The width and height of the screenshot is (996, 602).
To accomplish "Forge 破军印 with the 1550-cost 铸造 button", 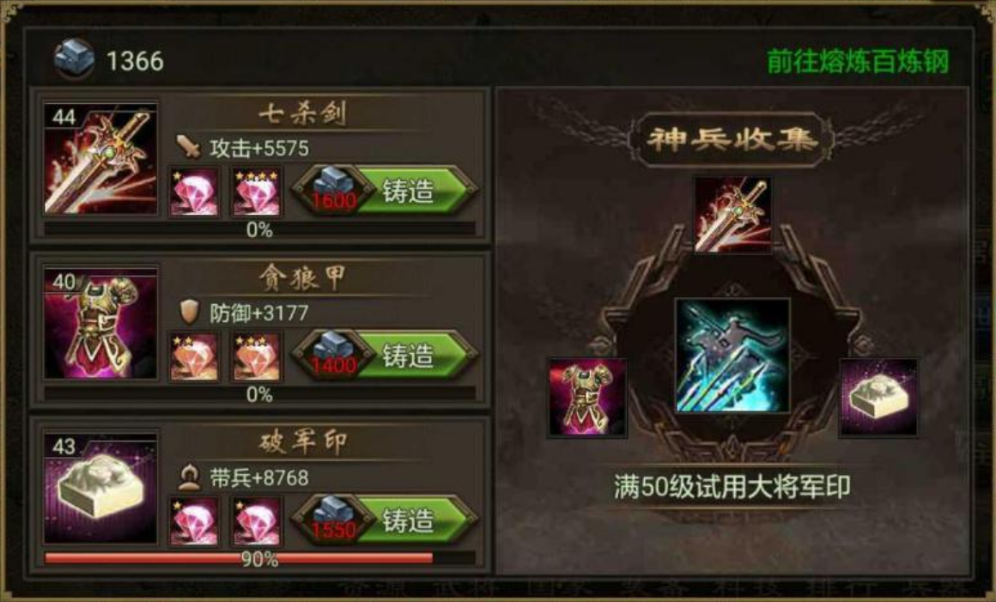I will (385, 520).
